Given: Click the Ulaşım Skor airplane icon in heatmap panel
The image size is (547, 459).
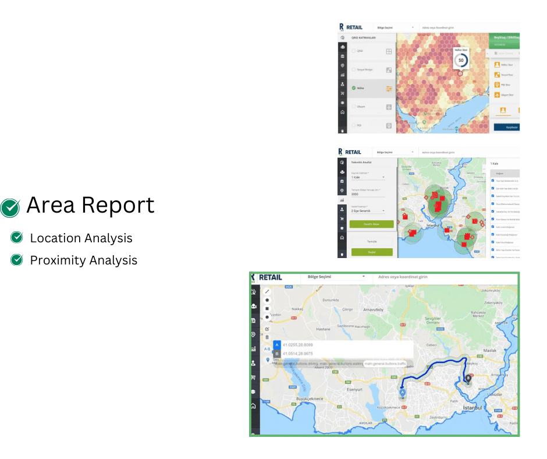Looking at the screenshot, I should coord(497,95).
